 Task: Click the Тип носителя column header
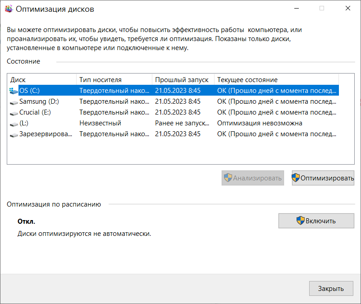pyautogui.click(x=114, y=80)
